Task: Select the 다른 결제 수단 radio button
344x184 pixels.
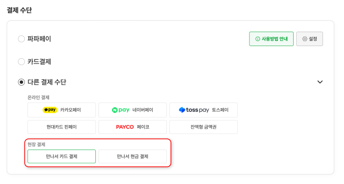Action: click(x=21, y=82)
